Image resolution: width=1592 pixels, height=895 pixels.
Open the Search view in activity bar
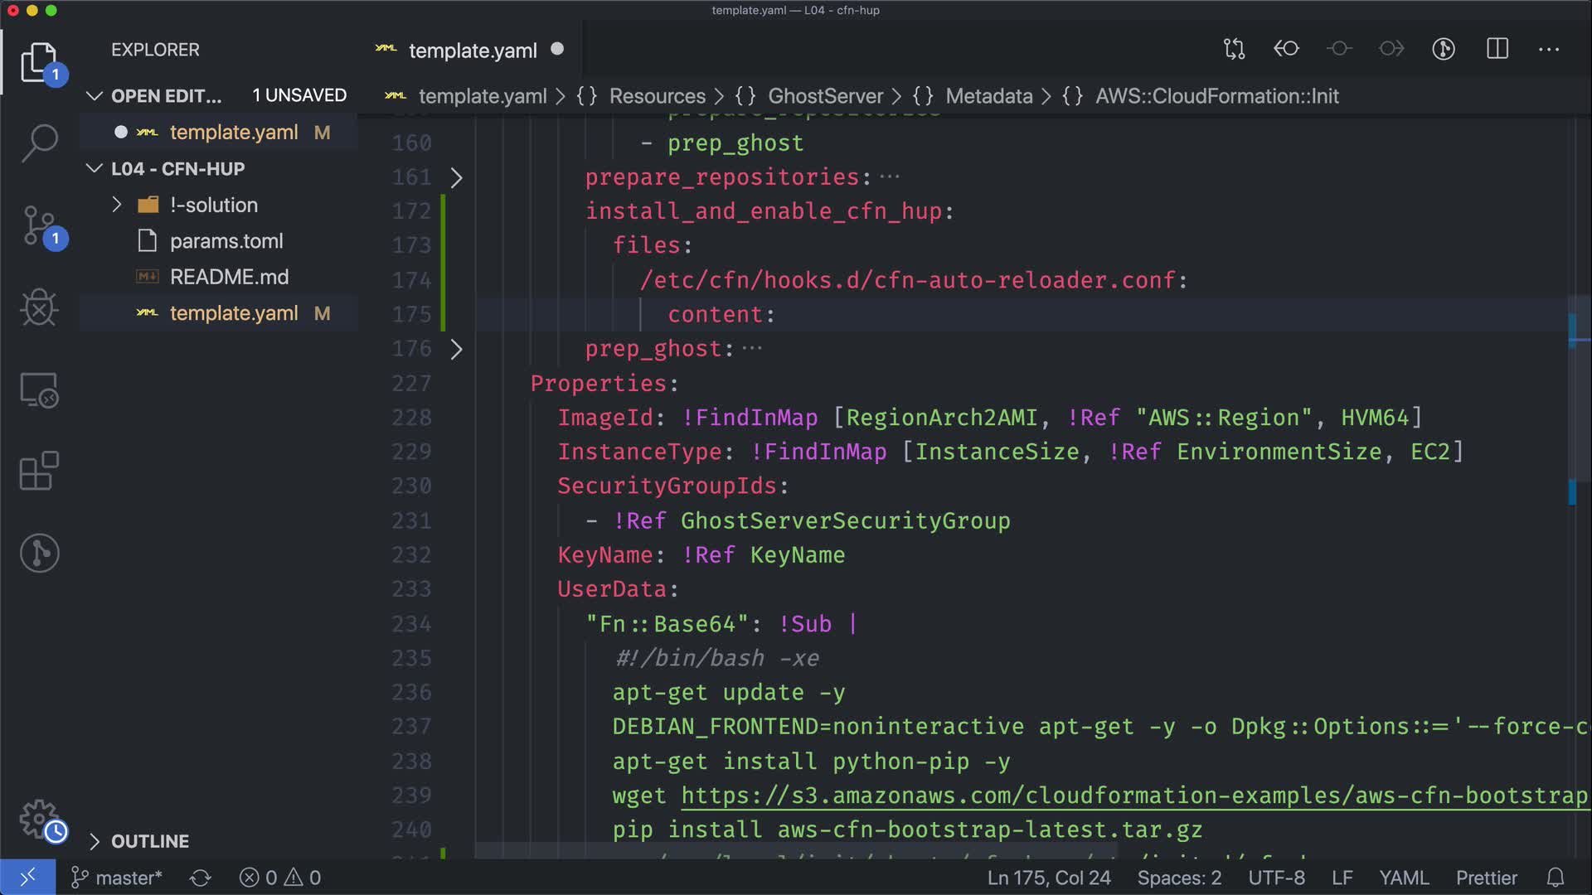pyautogui.click(x=39, y=143)
